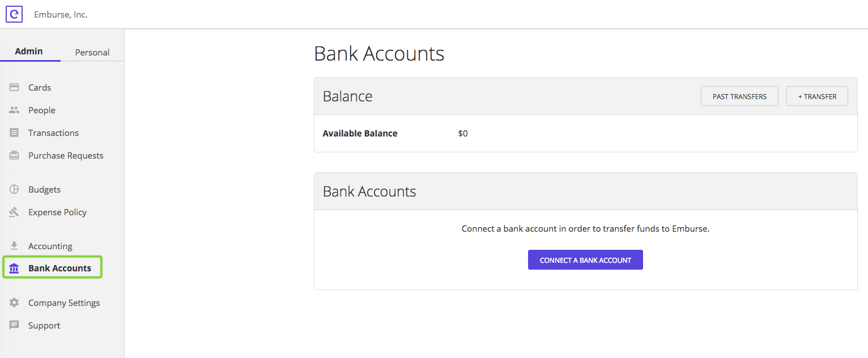Click the Available Balance $0 amount
Image resolution: width=868 pixels, height=358 pixels.
coord(463,134)
